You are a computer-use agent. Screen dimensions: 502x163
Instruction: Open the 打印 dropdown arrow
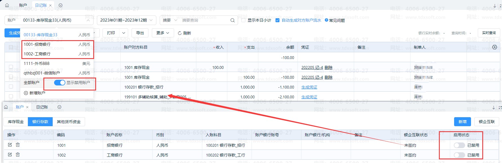click(x=123, y=33)
